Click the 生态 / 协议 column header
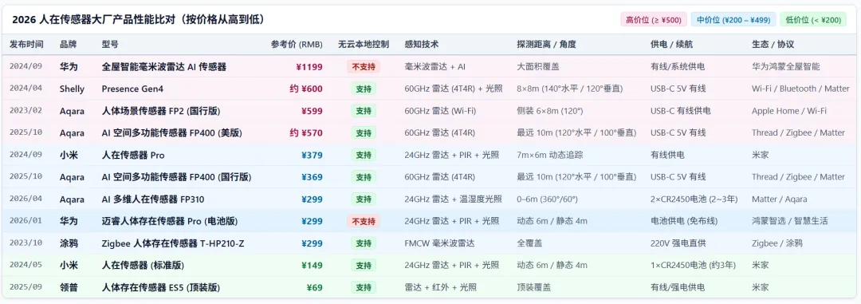The height and width of the screenshot is (304, 861). (x=773, y=45)
